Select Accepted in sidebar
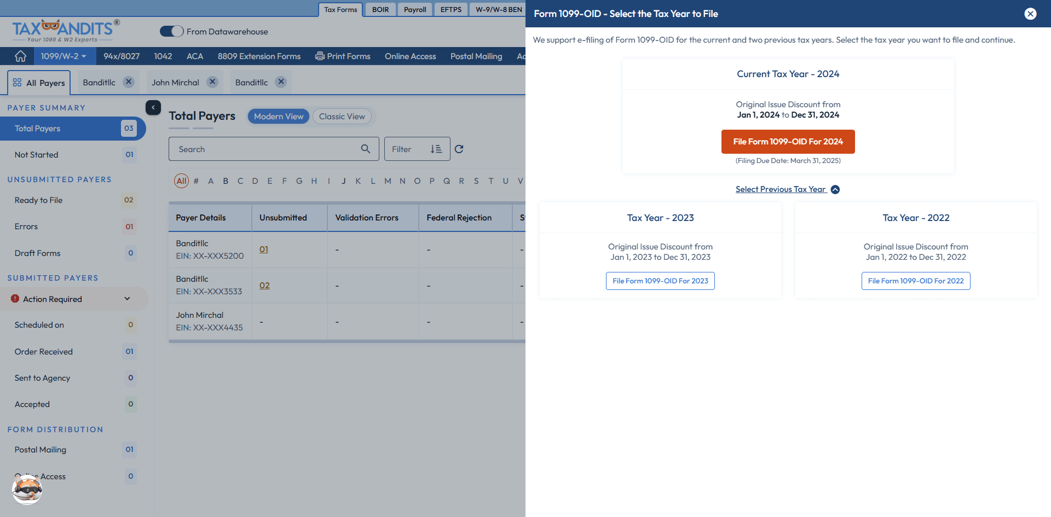 point(73,404)
